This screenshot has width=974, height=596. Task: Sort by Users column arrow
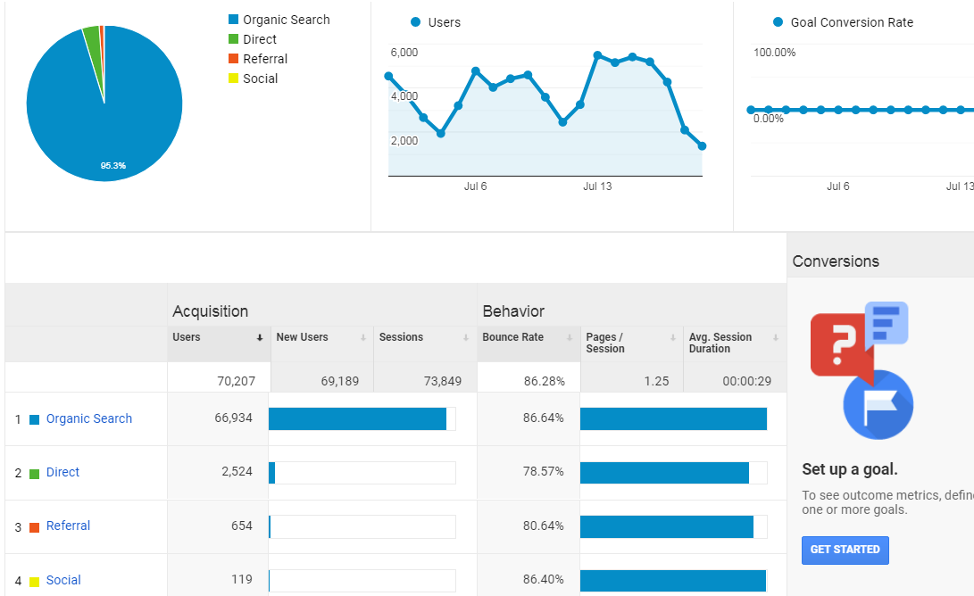point(260,338)
